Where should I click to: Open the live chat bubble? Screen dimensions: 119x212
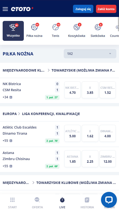[x=109, y=200]
